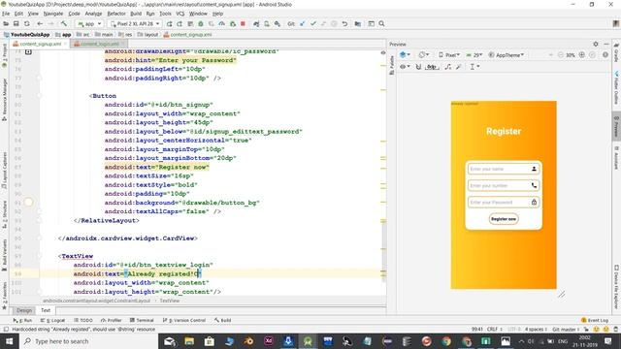Click taskbar search box
This screenshot has width=621, height=349.
[x=88, y=341]
